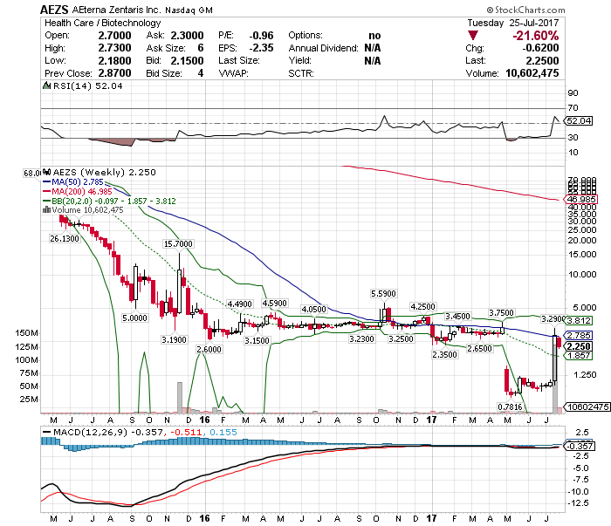Click the MA(200) 46.985 legend entry

(x=78, y=192)
